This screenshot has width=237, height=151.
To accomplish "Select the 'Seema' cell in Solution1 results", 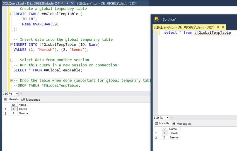I will (x=174, y=137).
